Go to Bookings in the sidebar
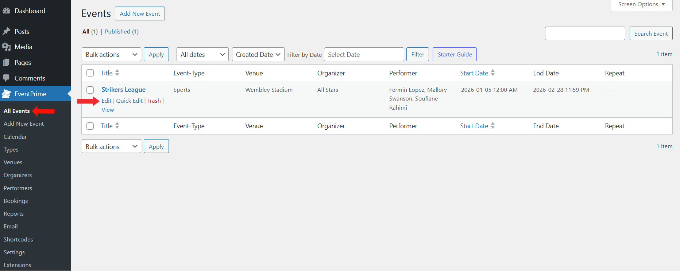The height and width of the screenshot is (271, 680). tap(16, 201)
